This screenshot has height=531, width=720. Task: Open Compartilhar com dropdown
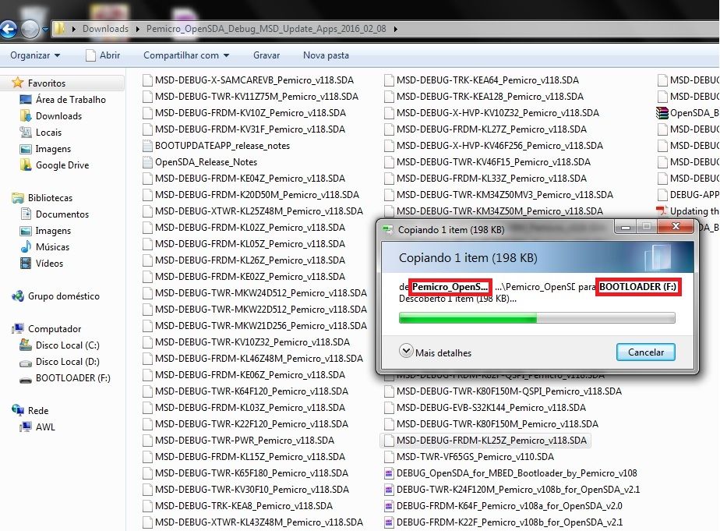(186, 55)
